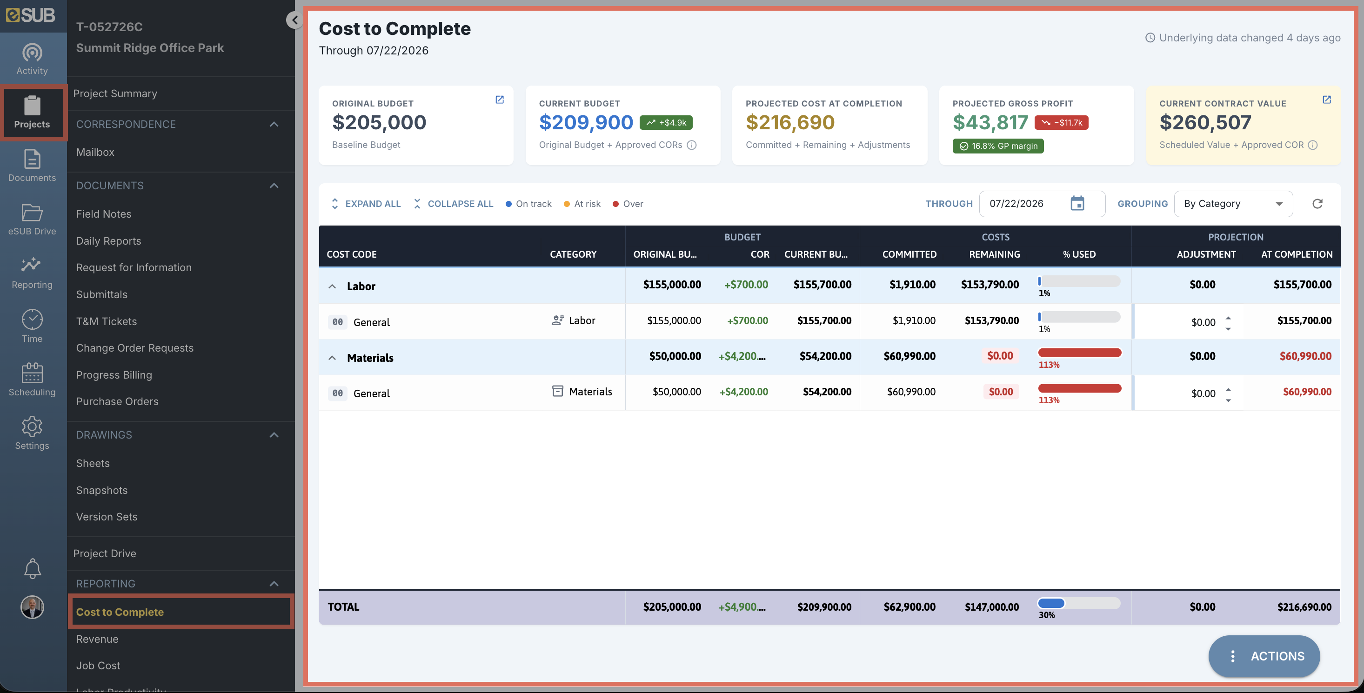Open the Scheduling calendar icon
This screenshot has height=693, width=1364.
[x=32, y=373]
